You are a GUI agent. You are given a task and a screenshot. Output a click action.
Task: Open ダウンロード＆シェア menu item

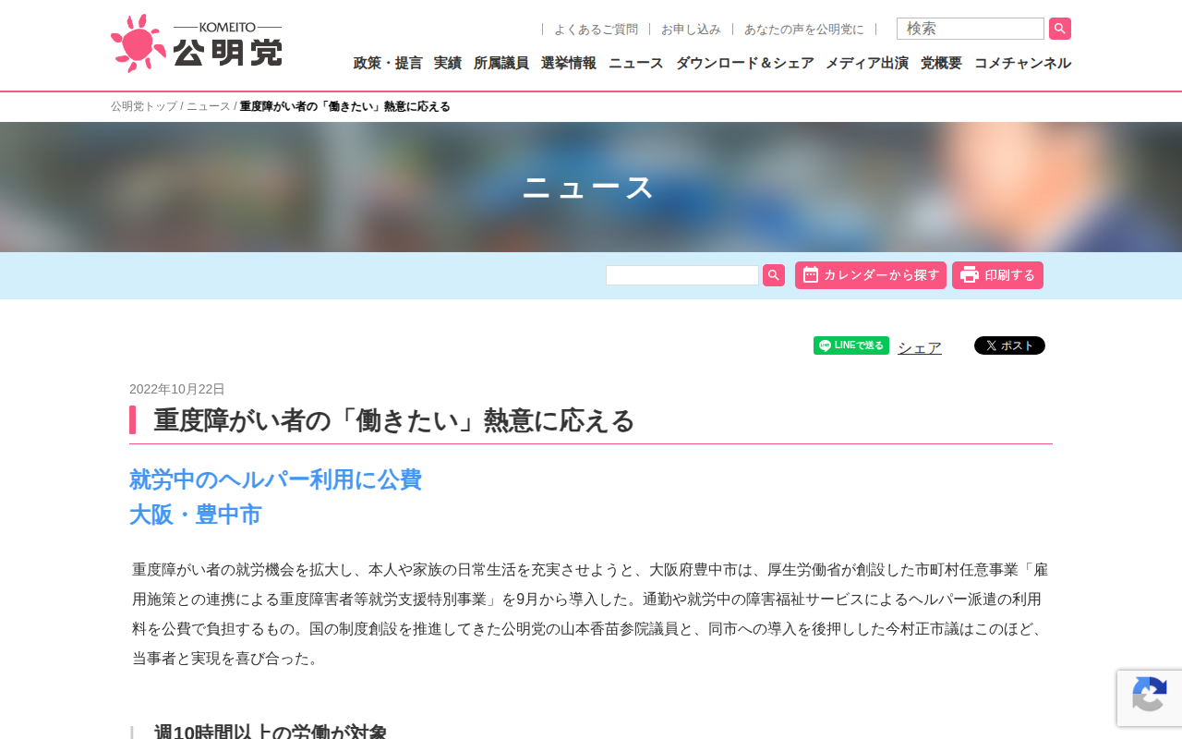[x=745, y=63]
